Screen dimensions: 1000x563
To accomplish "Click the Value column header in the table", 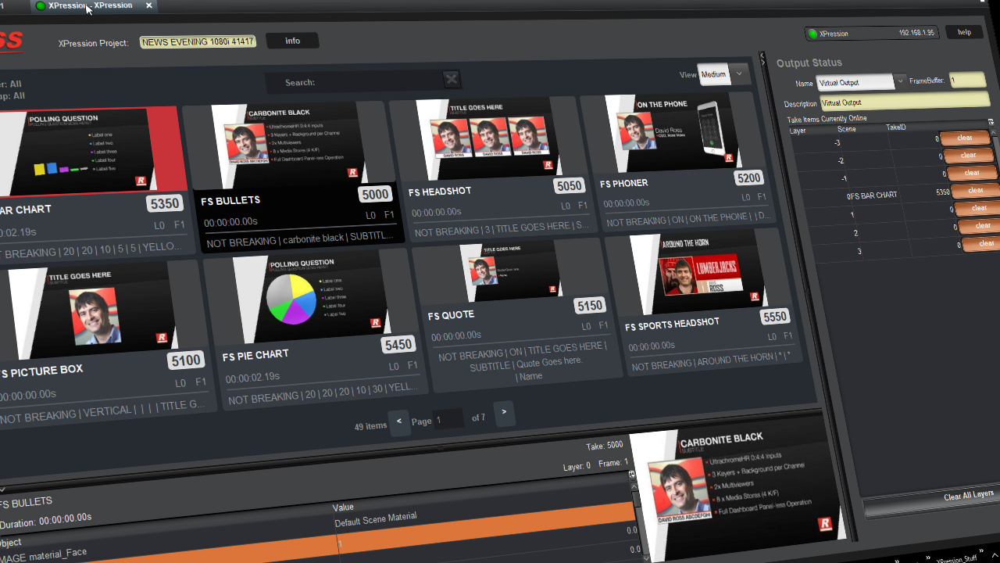I will [x=344, y=507].
